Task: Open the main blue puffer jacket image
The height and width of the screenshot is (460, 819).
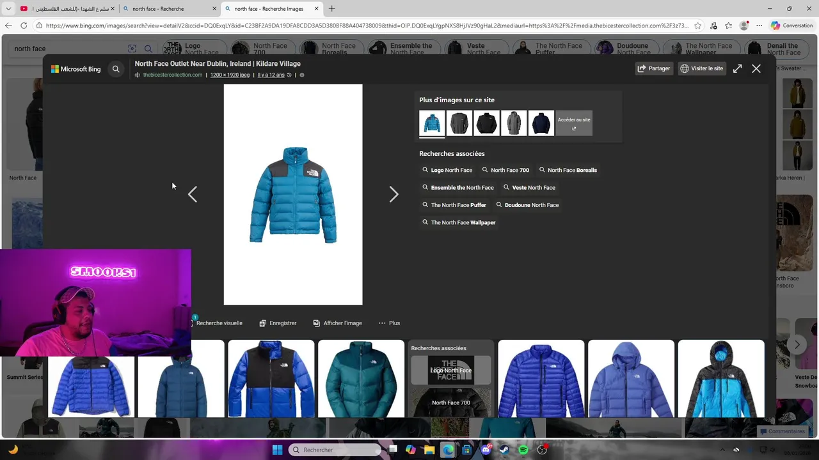Action: coord(293,195)
